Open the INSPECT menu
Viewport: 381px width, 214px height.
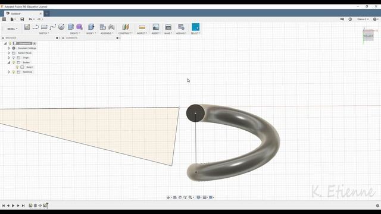pos(142,33)
